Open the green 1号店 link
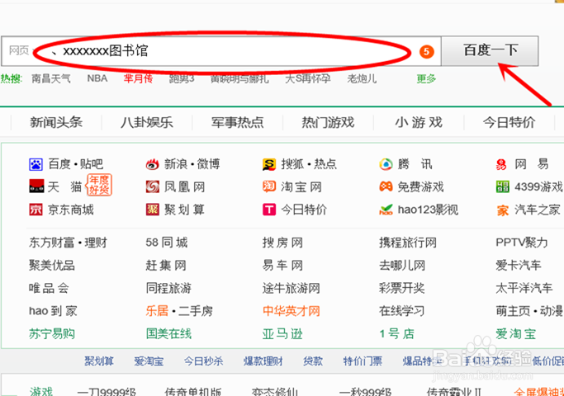This screenshot has height=396, width=564. pyautogui.click(x=397, y=334)
